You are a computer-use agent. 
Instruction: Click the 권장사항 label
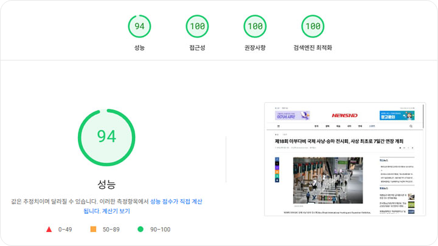click(x=255, y=48)
